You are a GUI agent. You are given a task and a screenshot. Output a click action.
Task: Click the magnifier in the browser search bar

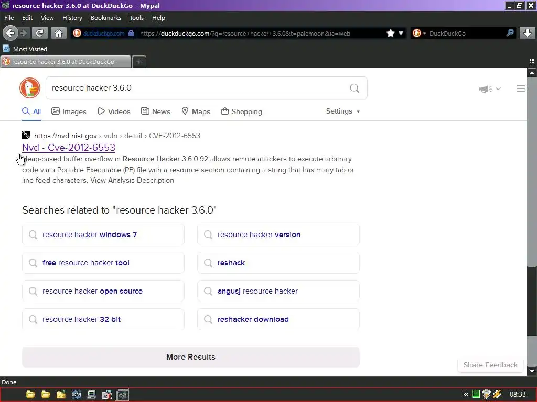pyautogui.click(x=510, y=33)
